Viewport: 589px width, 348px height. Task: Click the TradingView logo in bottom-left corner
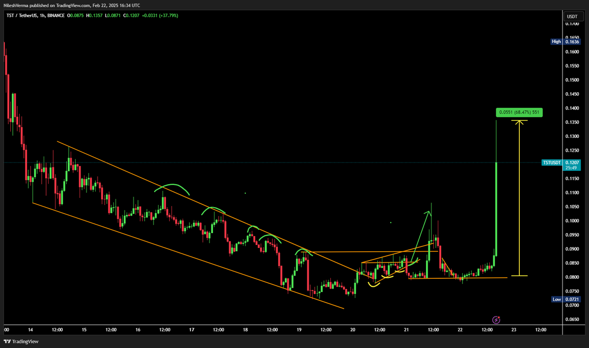click(x=20, y=341)
